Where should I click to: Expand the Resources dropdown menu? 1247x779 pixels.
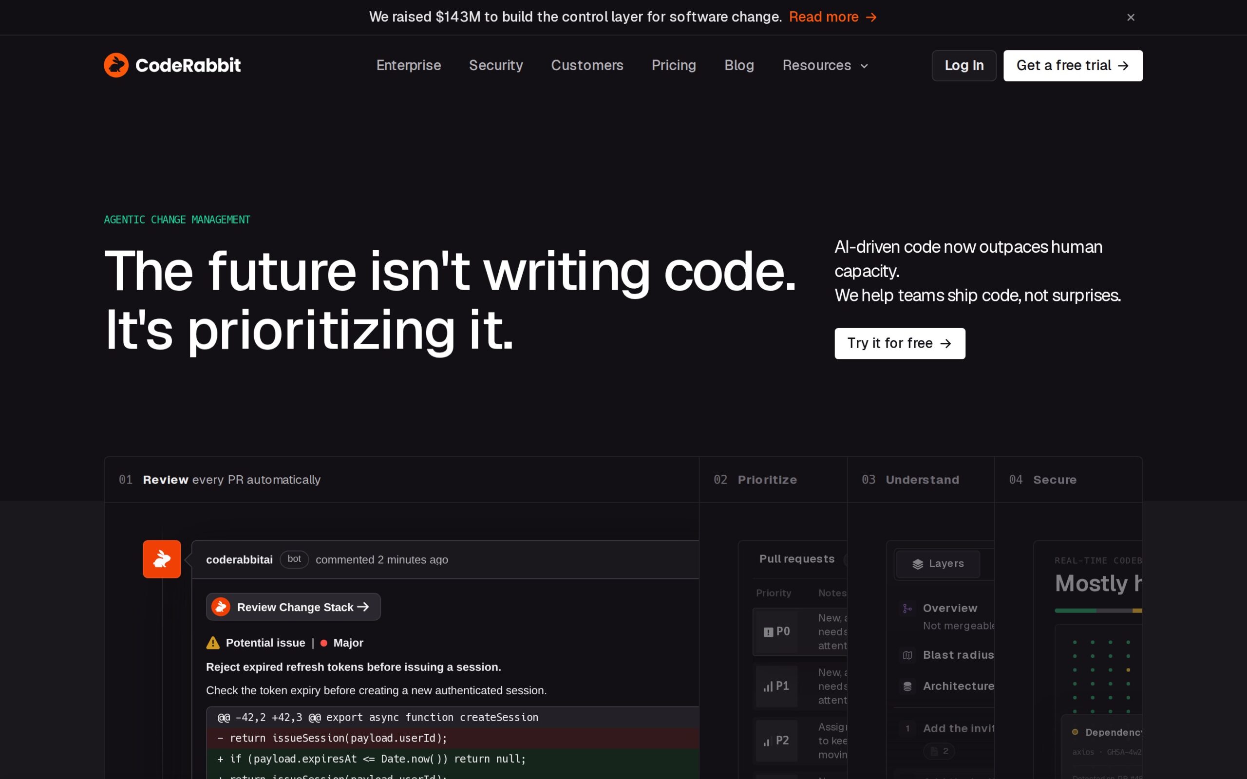[x=826, y=65]
